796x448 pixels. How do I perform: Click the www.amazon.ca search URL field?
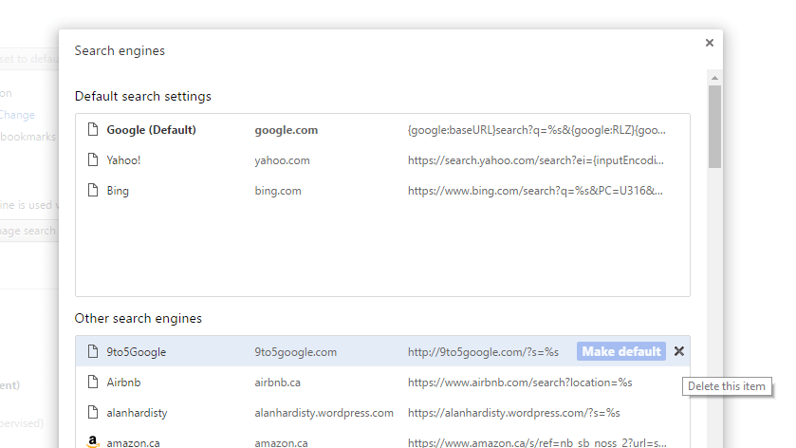pyautogui.click(x=537, y=443)
